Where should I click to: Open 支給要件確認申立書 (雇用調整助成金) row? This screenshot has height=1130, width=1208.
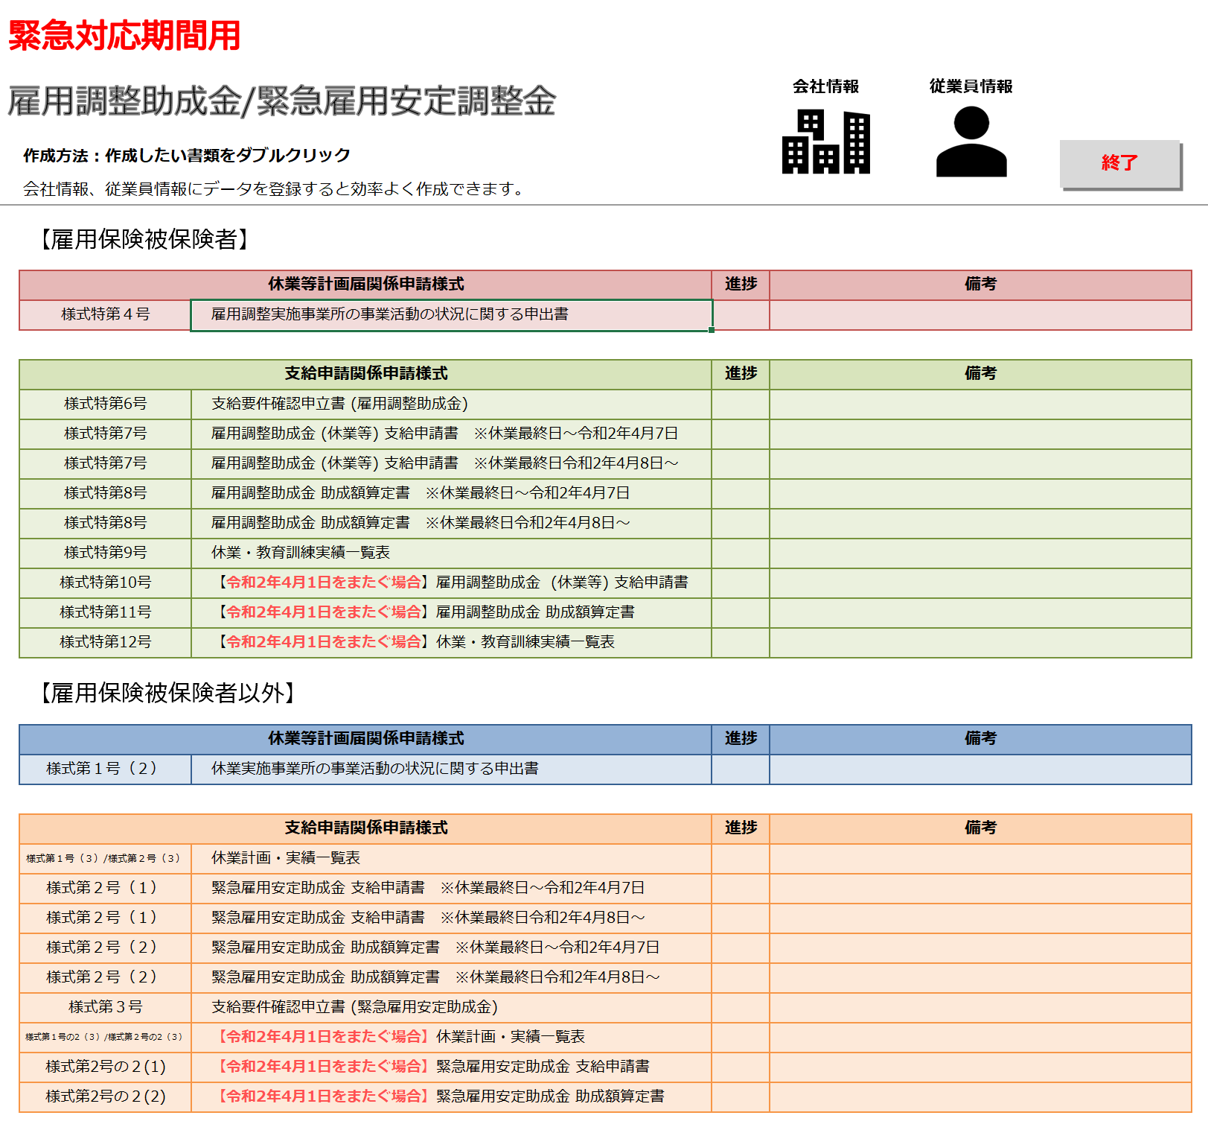[x=451, y=404]
